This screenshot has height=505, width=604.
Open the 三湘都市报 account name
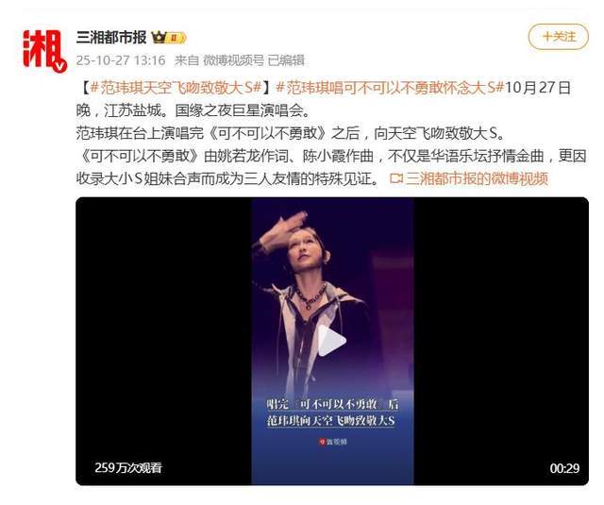111,38
